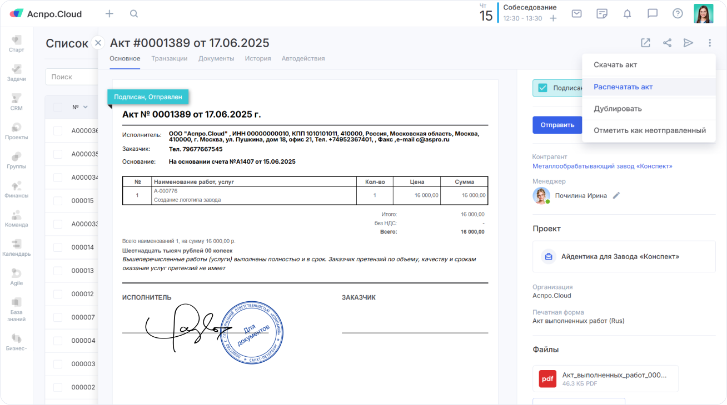This screenshot has height=405, width=727.
Task: Click the Почилина Ирина manager avatar
Action: (x=541, y=195)
